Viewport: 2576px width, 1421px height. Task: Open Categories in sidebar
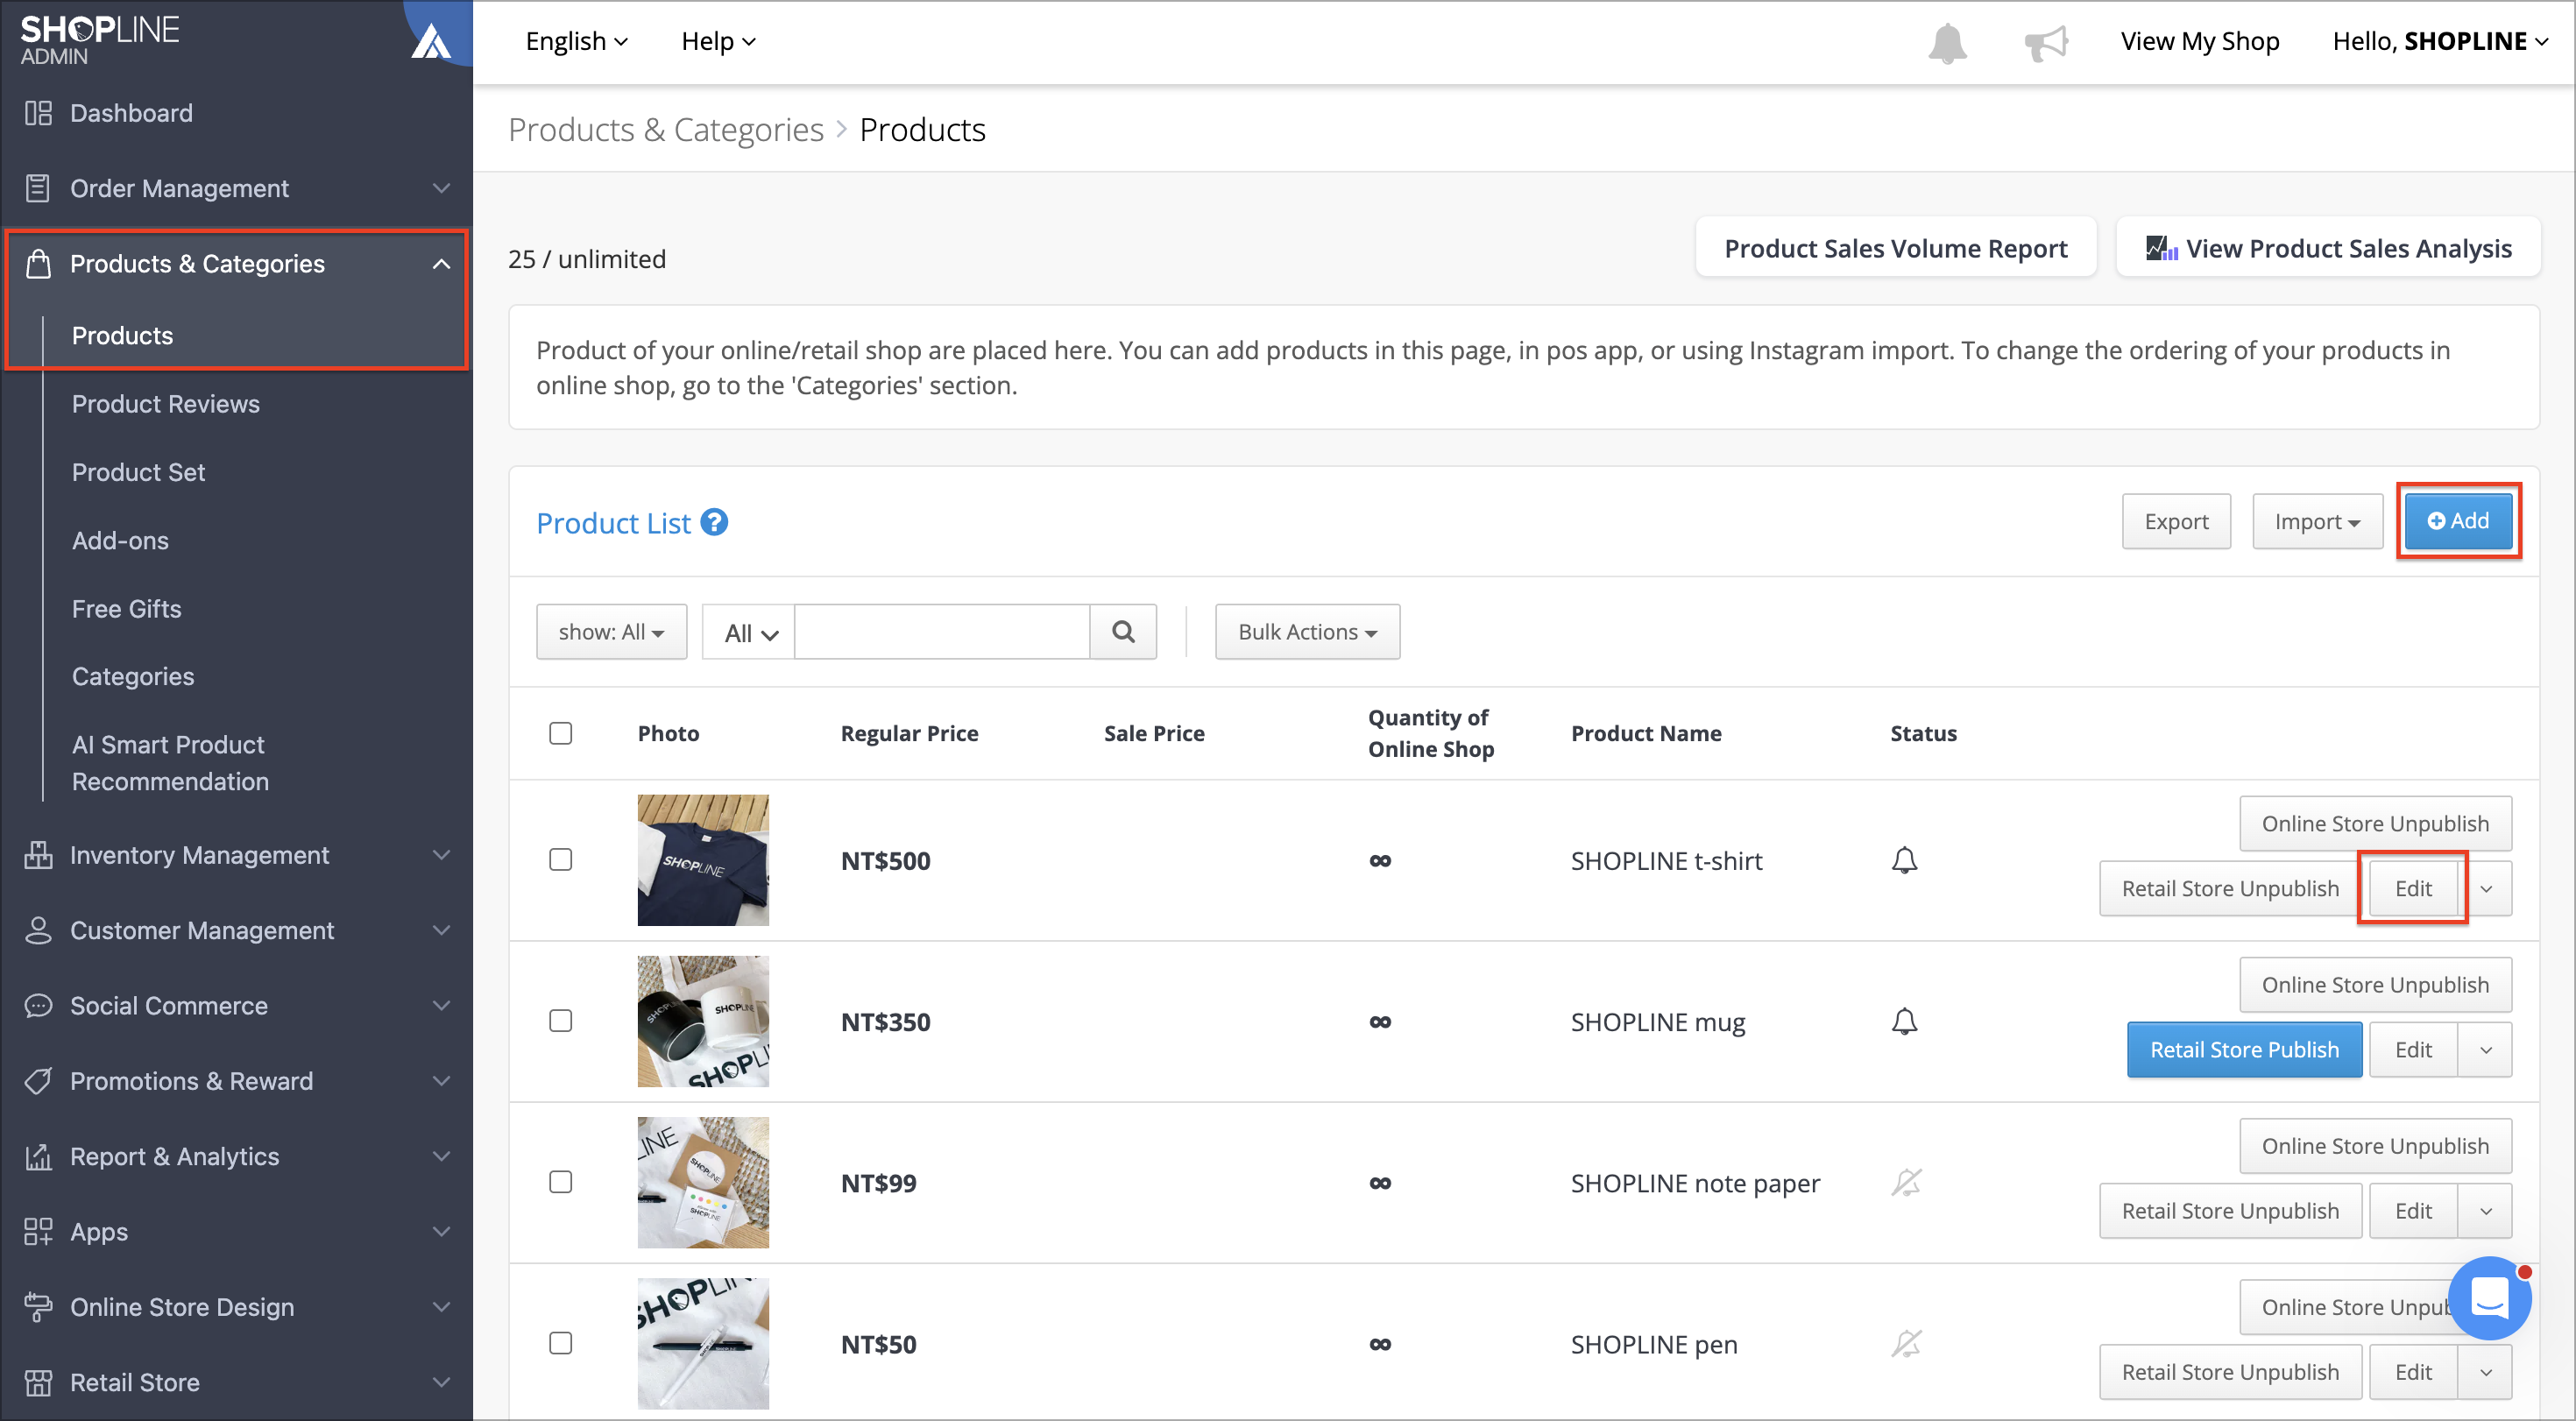coord(133,676)
